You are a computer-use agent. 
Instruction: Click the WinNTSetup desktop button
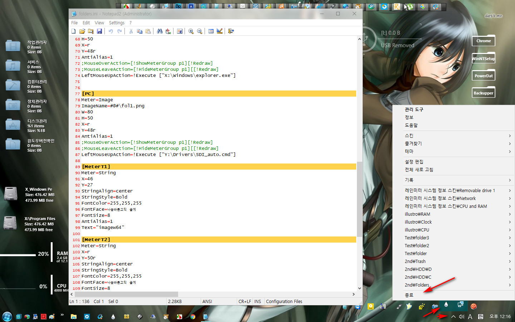point(484,58)
